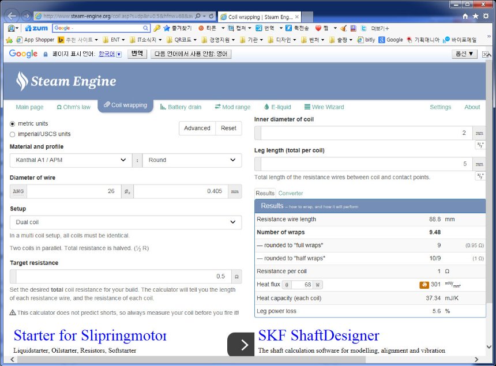Click the Reset button
This screenshot has height=366, width=496.
(228, 128)
